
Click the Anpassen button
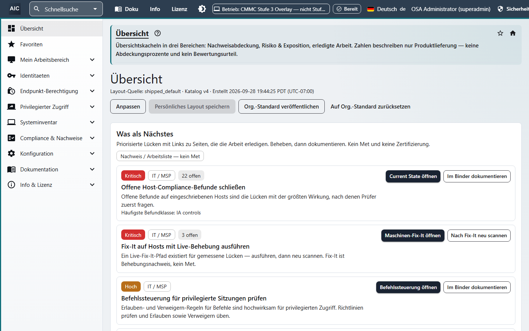coord(128,106)
